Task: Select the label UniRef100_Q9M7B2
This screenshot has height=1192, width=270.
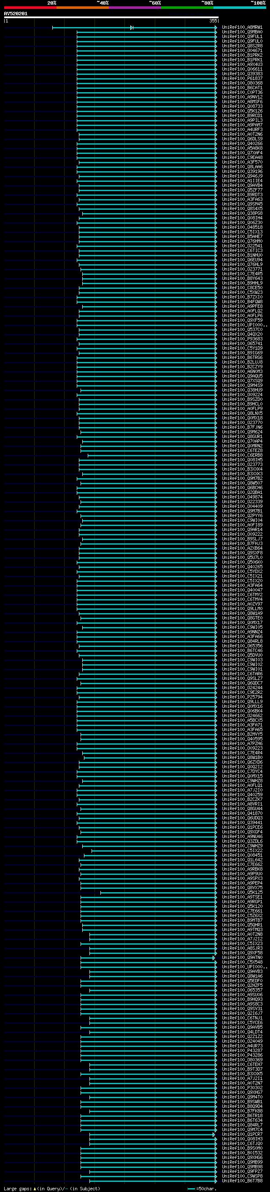Action: [x=242, y=479]
